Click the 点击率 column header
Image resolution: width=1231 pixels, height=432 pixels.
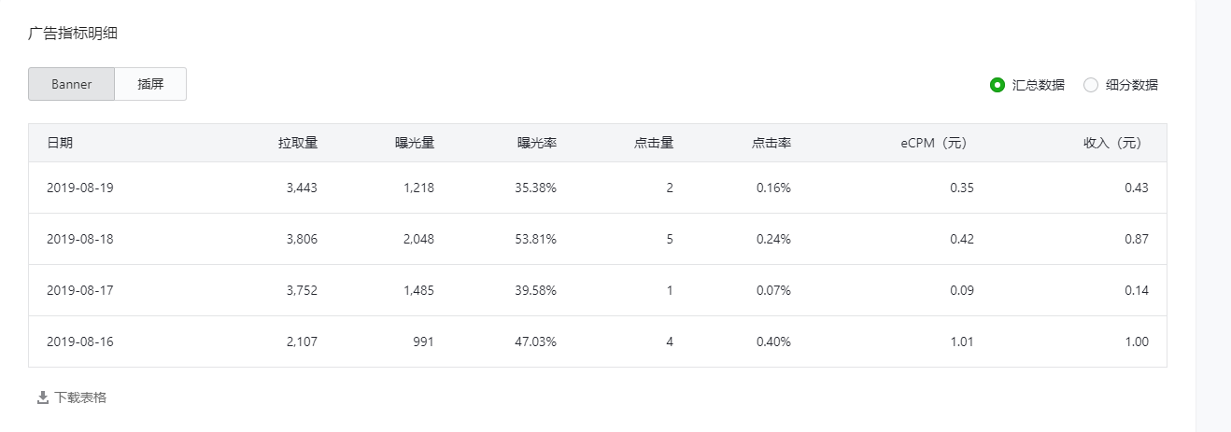pyautogui.click(x=771, y=143)
